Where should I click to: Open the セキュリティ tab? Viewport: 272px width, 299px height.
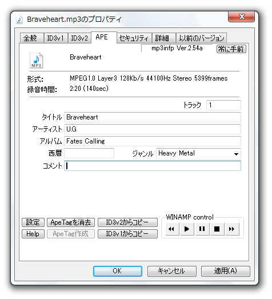click(134, 38)
